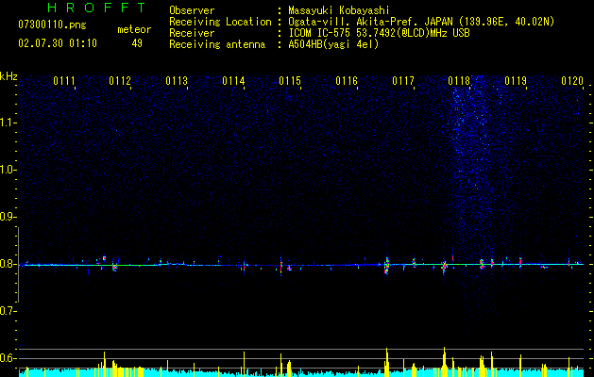This screenshot has width=594, height=377.
Task: Click the 0115 time marker
Action: tap(290, 81)
